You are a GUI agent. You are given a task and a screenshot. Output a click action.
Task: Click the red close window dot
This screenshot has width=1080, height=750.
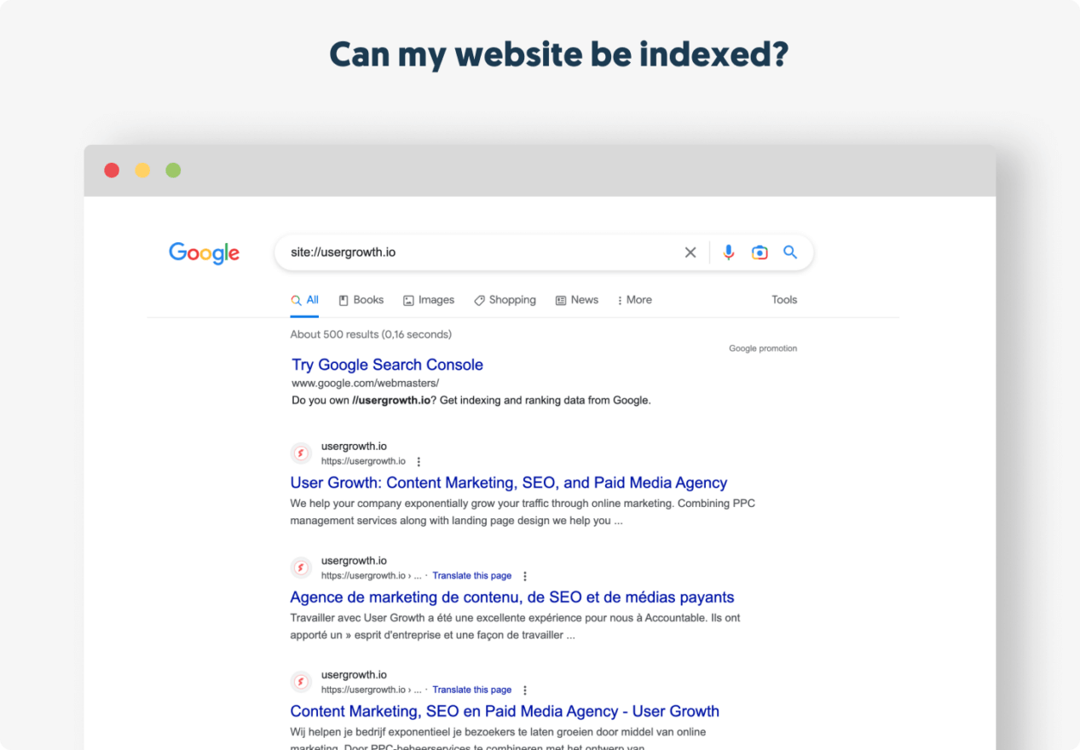[112, 170]
